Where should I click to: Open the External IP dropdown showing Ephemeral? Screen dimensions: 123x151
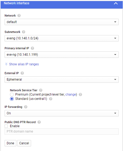(62, 80)
